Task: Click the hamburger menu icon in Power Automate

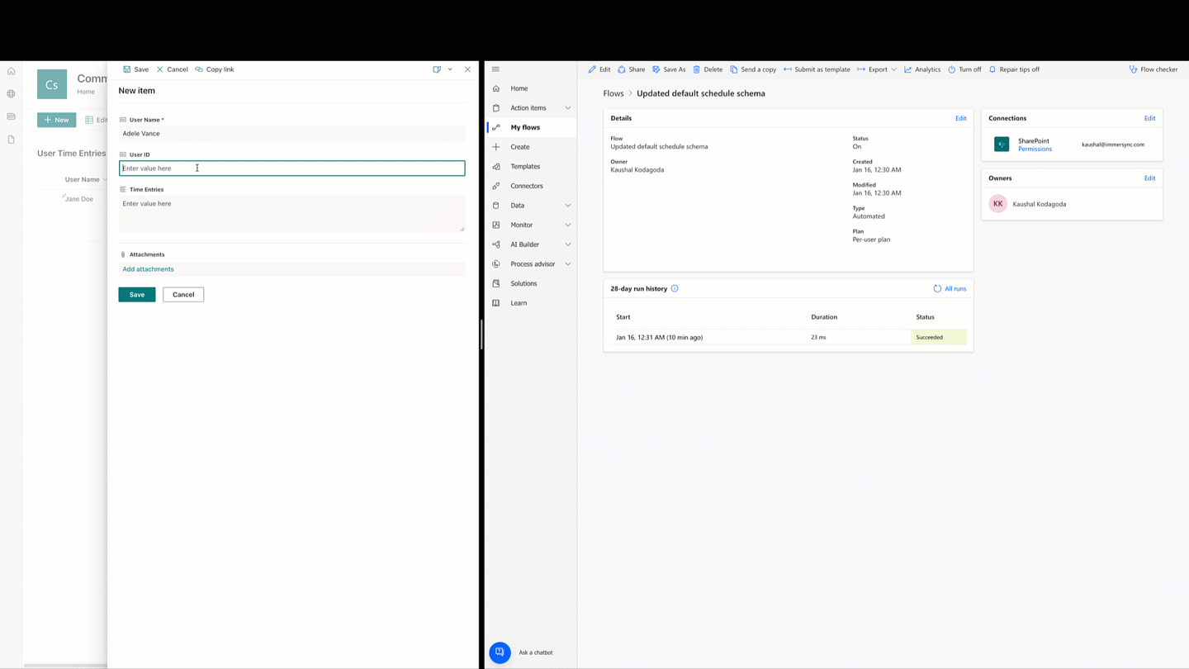Action: pos(495,69)
